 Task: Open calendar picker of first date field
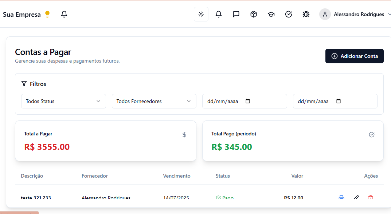point(248,101)
